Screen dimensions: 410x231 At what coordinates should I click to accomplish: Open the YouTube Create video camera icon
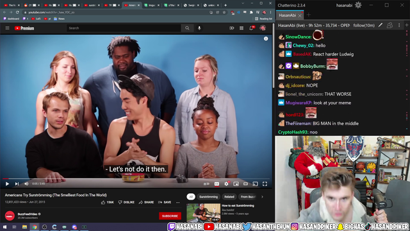pyautogui.click(x=232, y=28)
